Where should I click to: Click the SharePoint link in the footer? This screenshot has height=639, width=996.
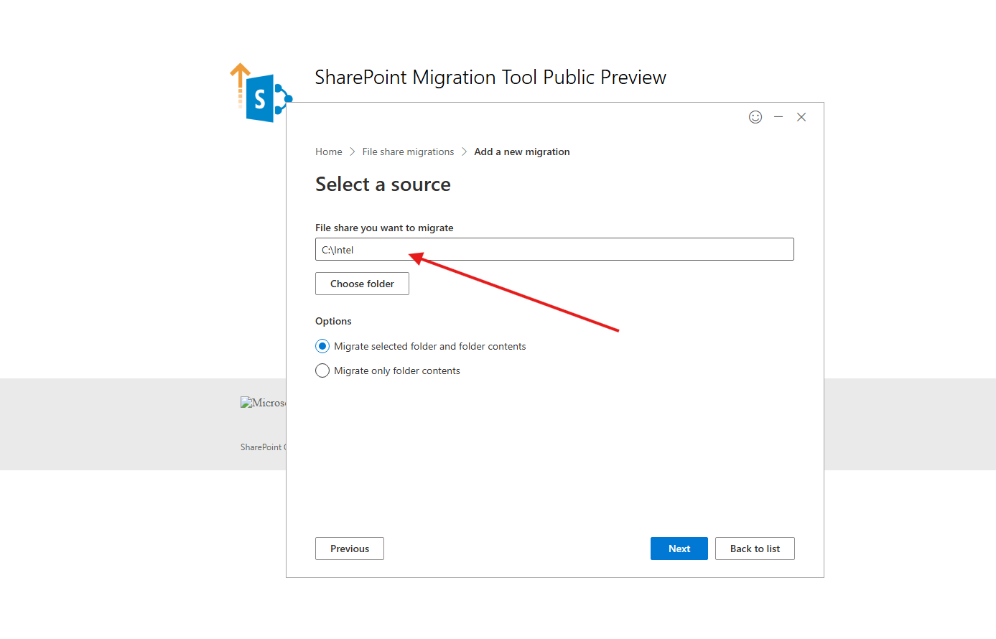coord(262,447)
